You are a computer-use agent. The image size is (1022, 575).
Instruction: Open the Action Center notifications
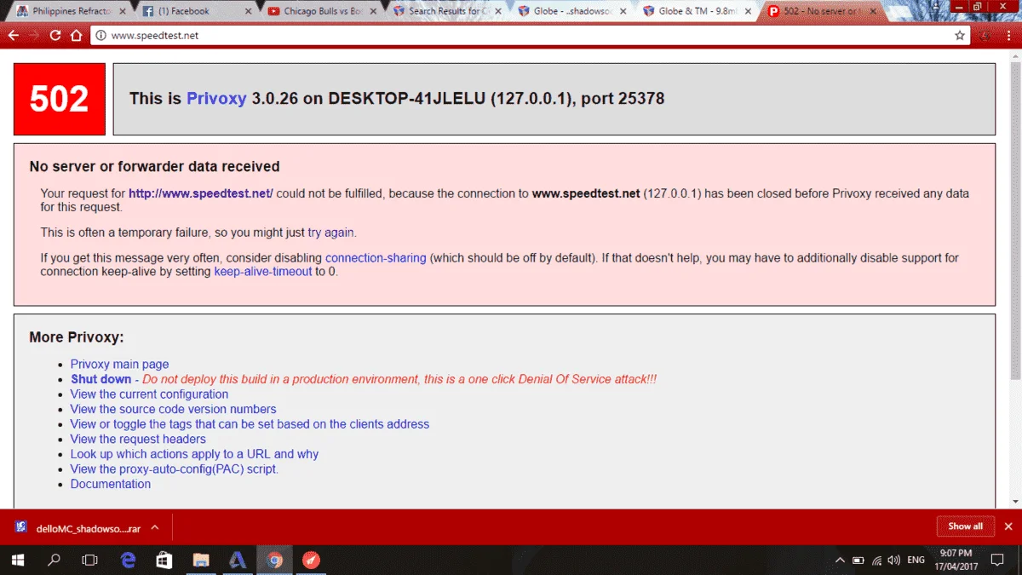997,561
